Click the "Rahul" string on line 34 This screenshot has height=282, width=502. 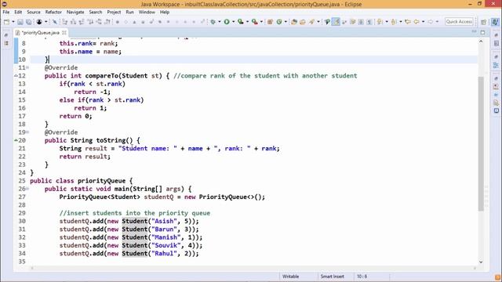tap(164, 253)
